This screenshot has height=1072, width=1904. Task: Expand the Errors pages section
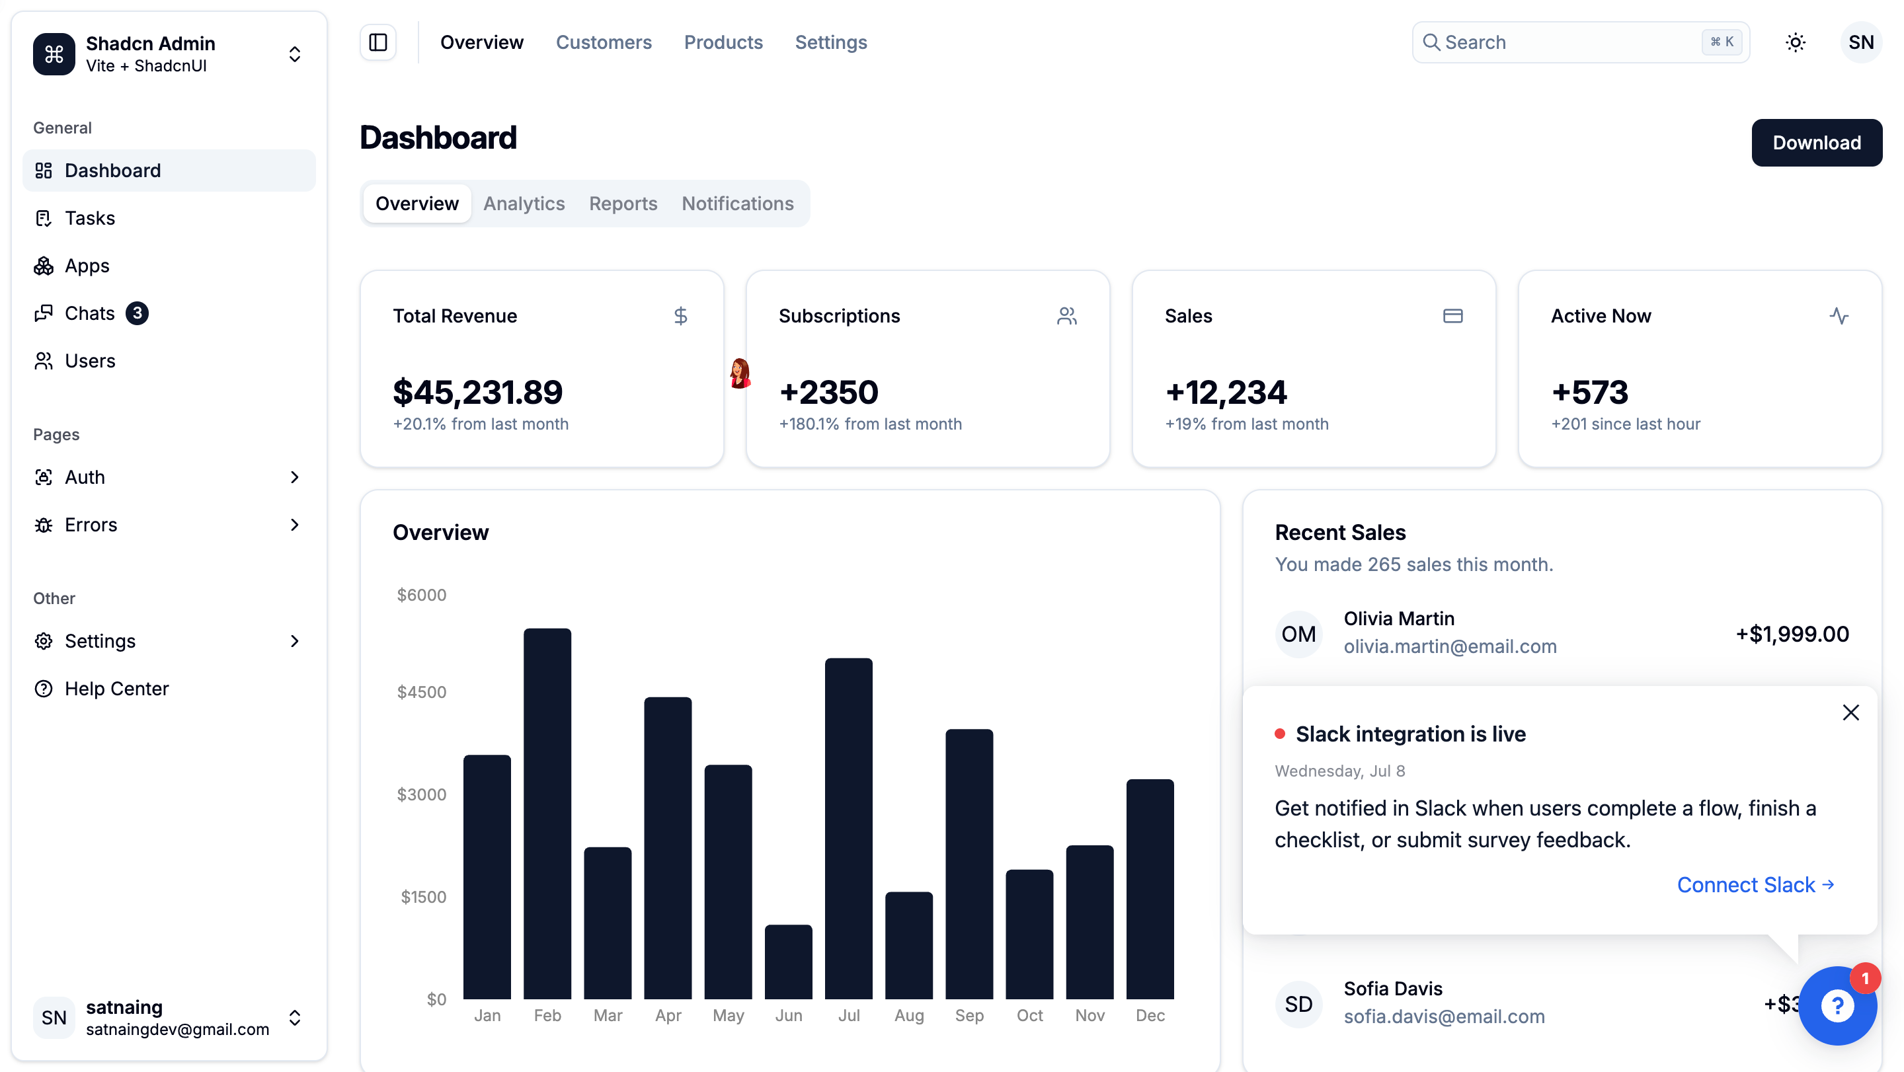coord(169,525)
